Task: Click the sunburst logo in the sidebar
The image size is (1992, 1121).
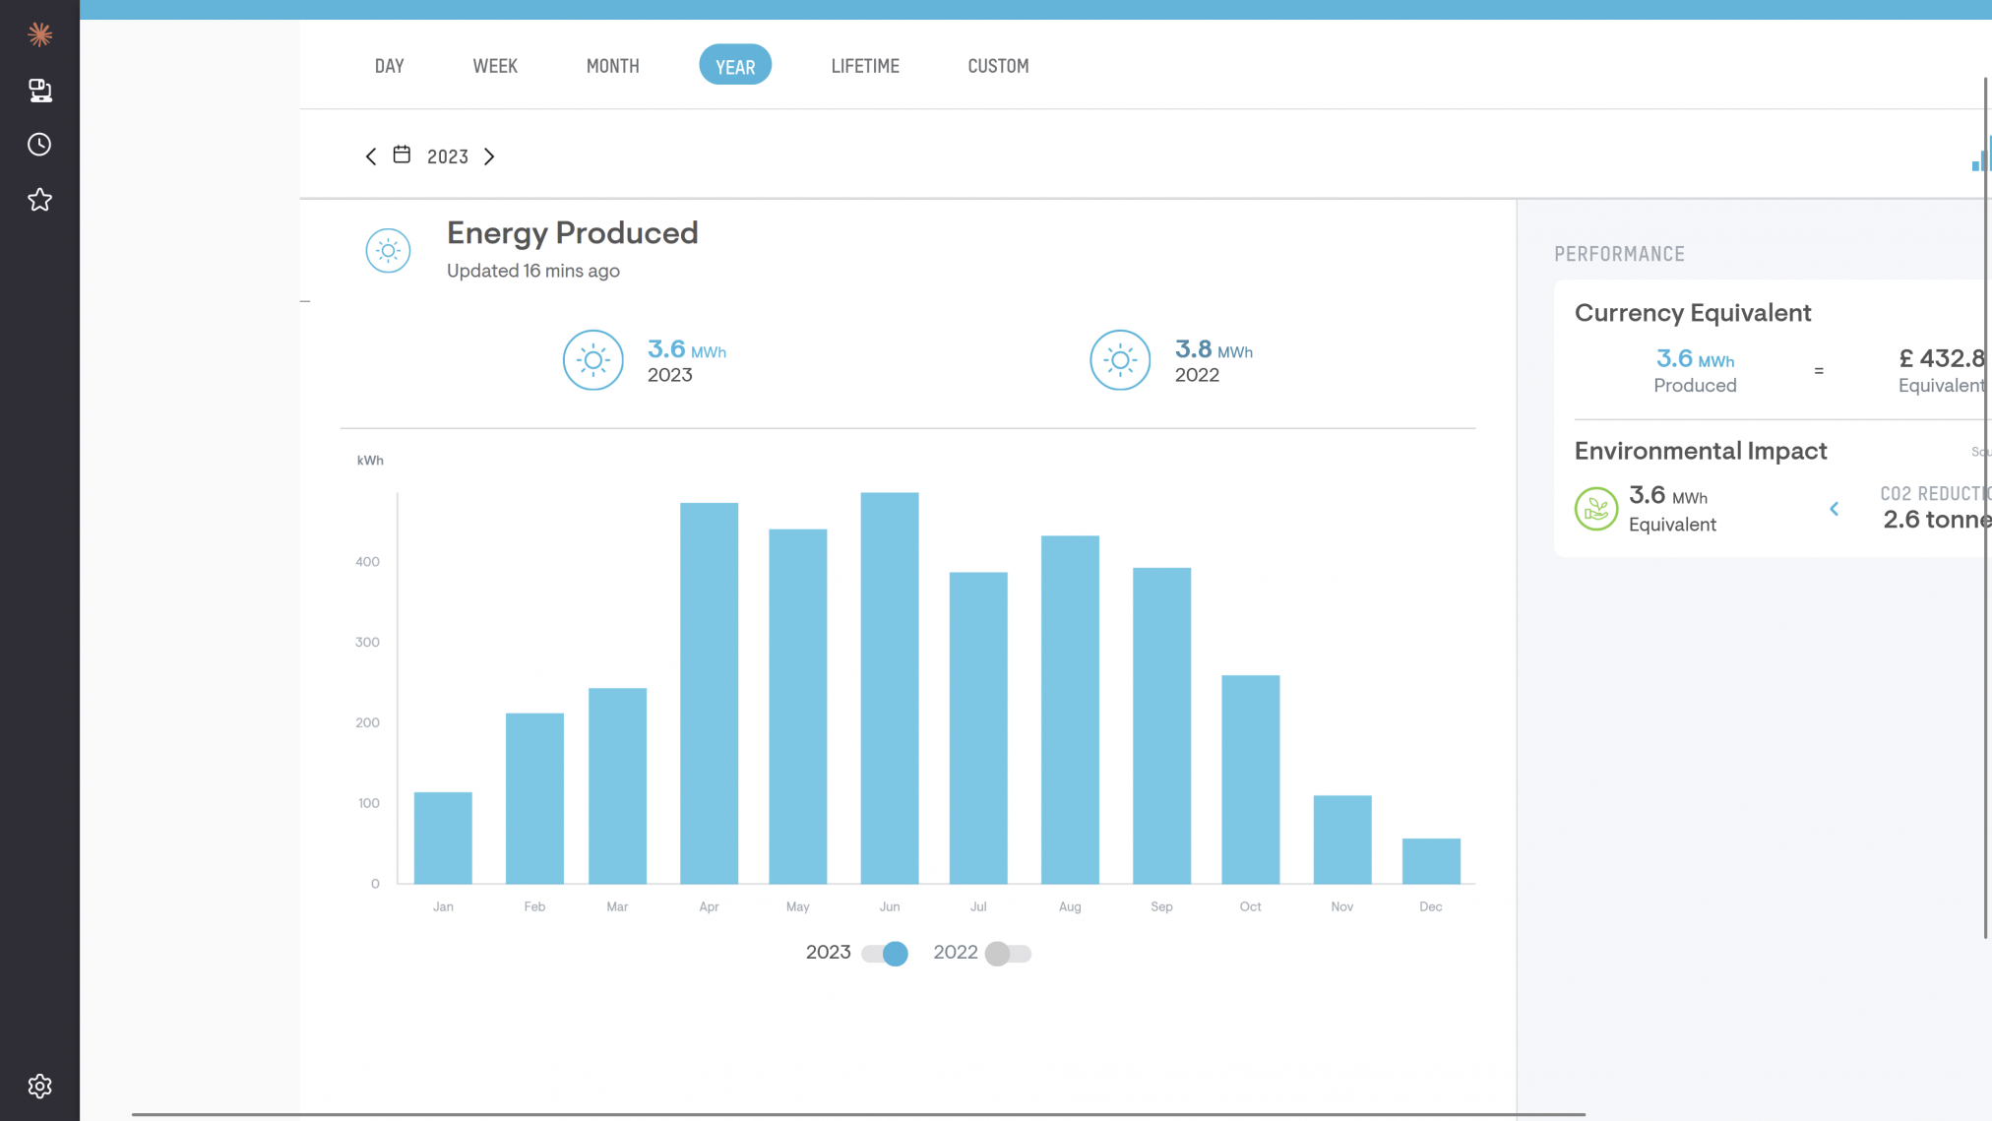Action: click(x=39, y=35)
